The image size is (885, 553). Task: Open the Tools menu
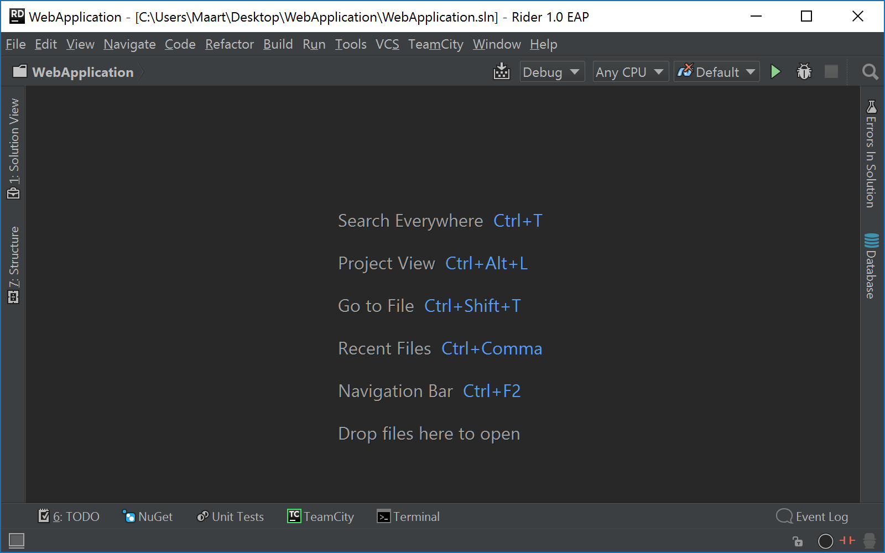[x=351, y=44]
